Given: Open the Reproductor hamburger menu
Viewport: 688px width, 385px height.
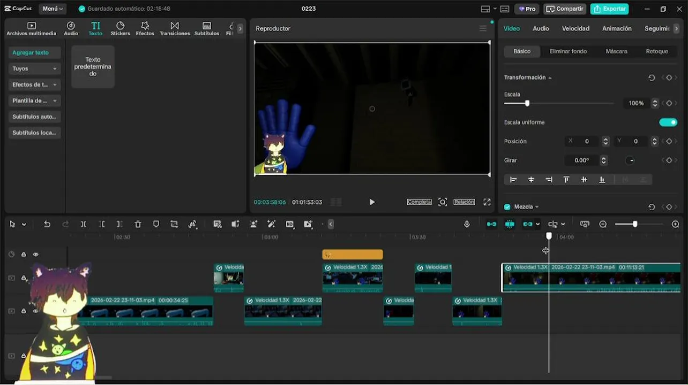Looking at the screenshot, I should click(483, 28).
